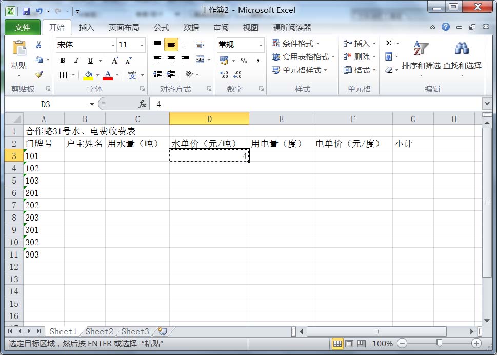Open the number format dropdown 常规
Screen dimensions: 497x355
coord(261,45)
